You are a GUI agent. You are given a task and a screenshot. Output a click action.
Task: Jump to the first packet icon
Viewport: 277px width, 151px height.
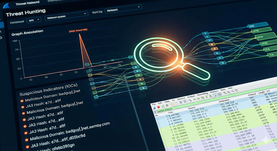click(206, 97)
